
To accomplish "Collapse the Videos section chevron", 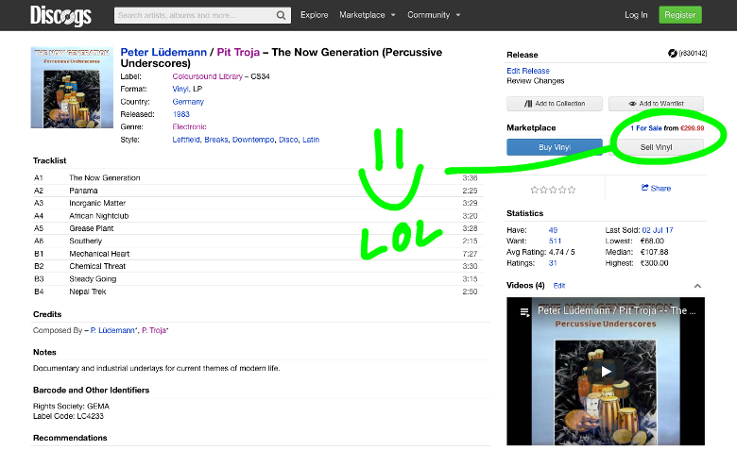I will coord(697,285).
